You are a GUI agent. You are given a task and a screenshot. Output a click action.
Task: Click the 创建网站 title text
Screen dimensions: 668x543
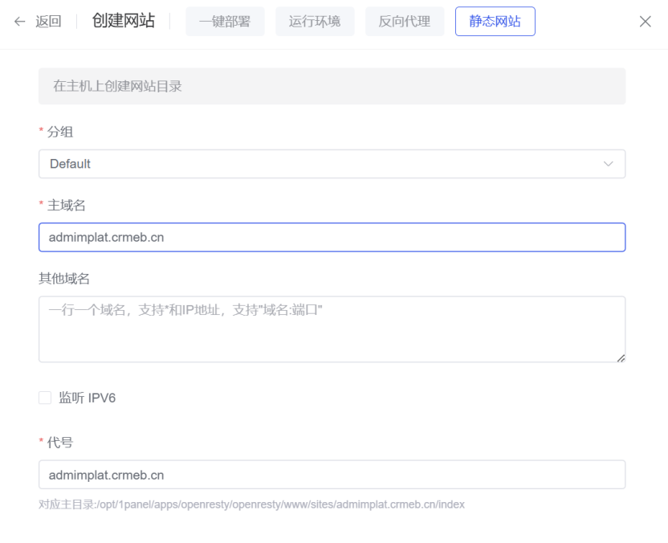click(124, 20)
